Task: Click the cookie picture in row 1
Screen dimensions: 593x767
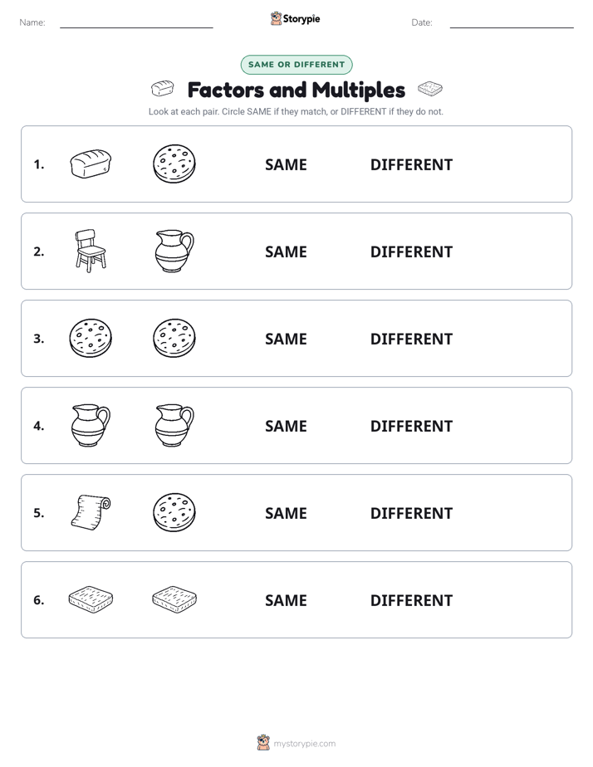Action: pos(174,164)
